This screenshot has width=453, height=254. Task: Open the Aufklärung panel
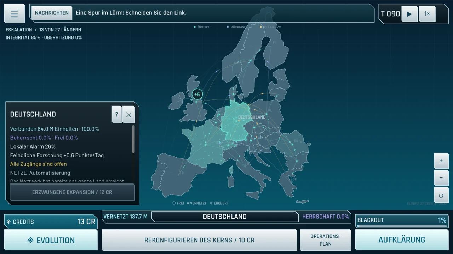402,240
